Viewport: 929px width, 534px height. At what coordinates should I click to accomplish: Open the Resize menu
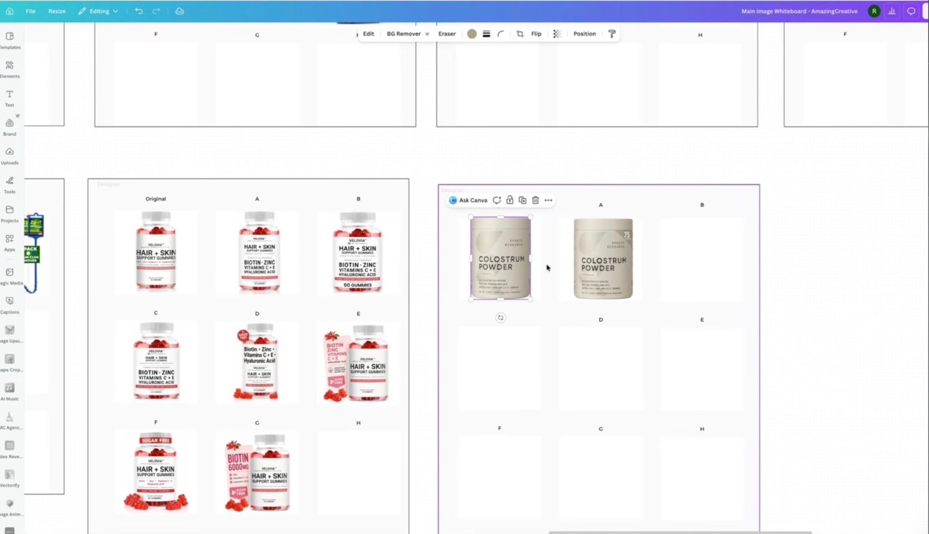57,11
